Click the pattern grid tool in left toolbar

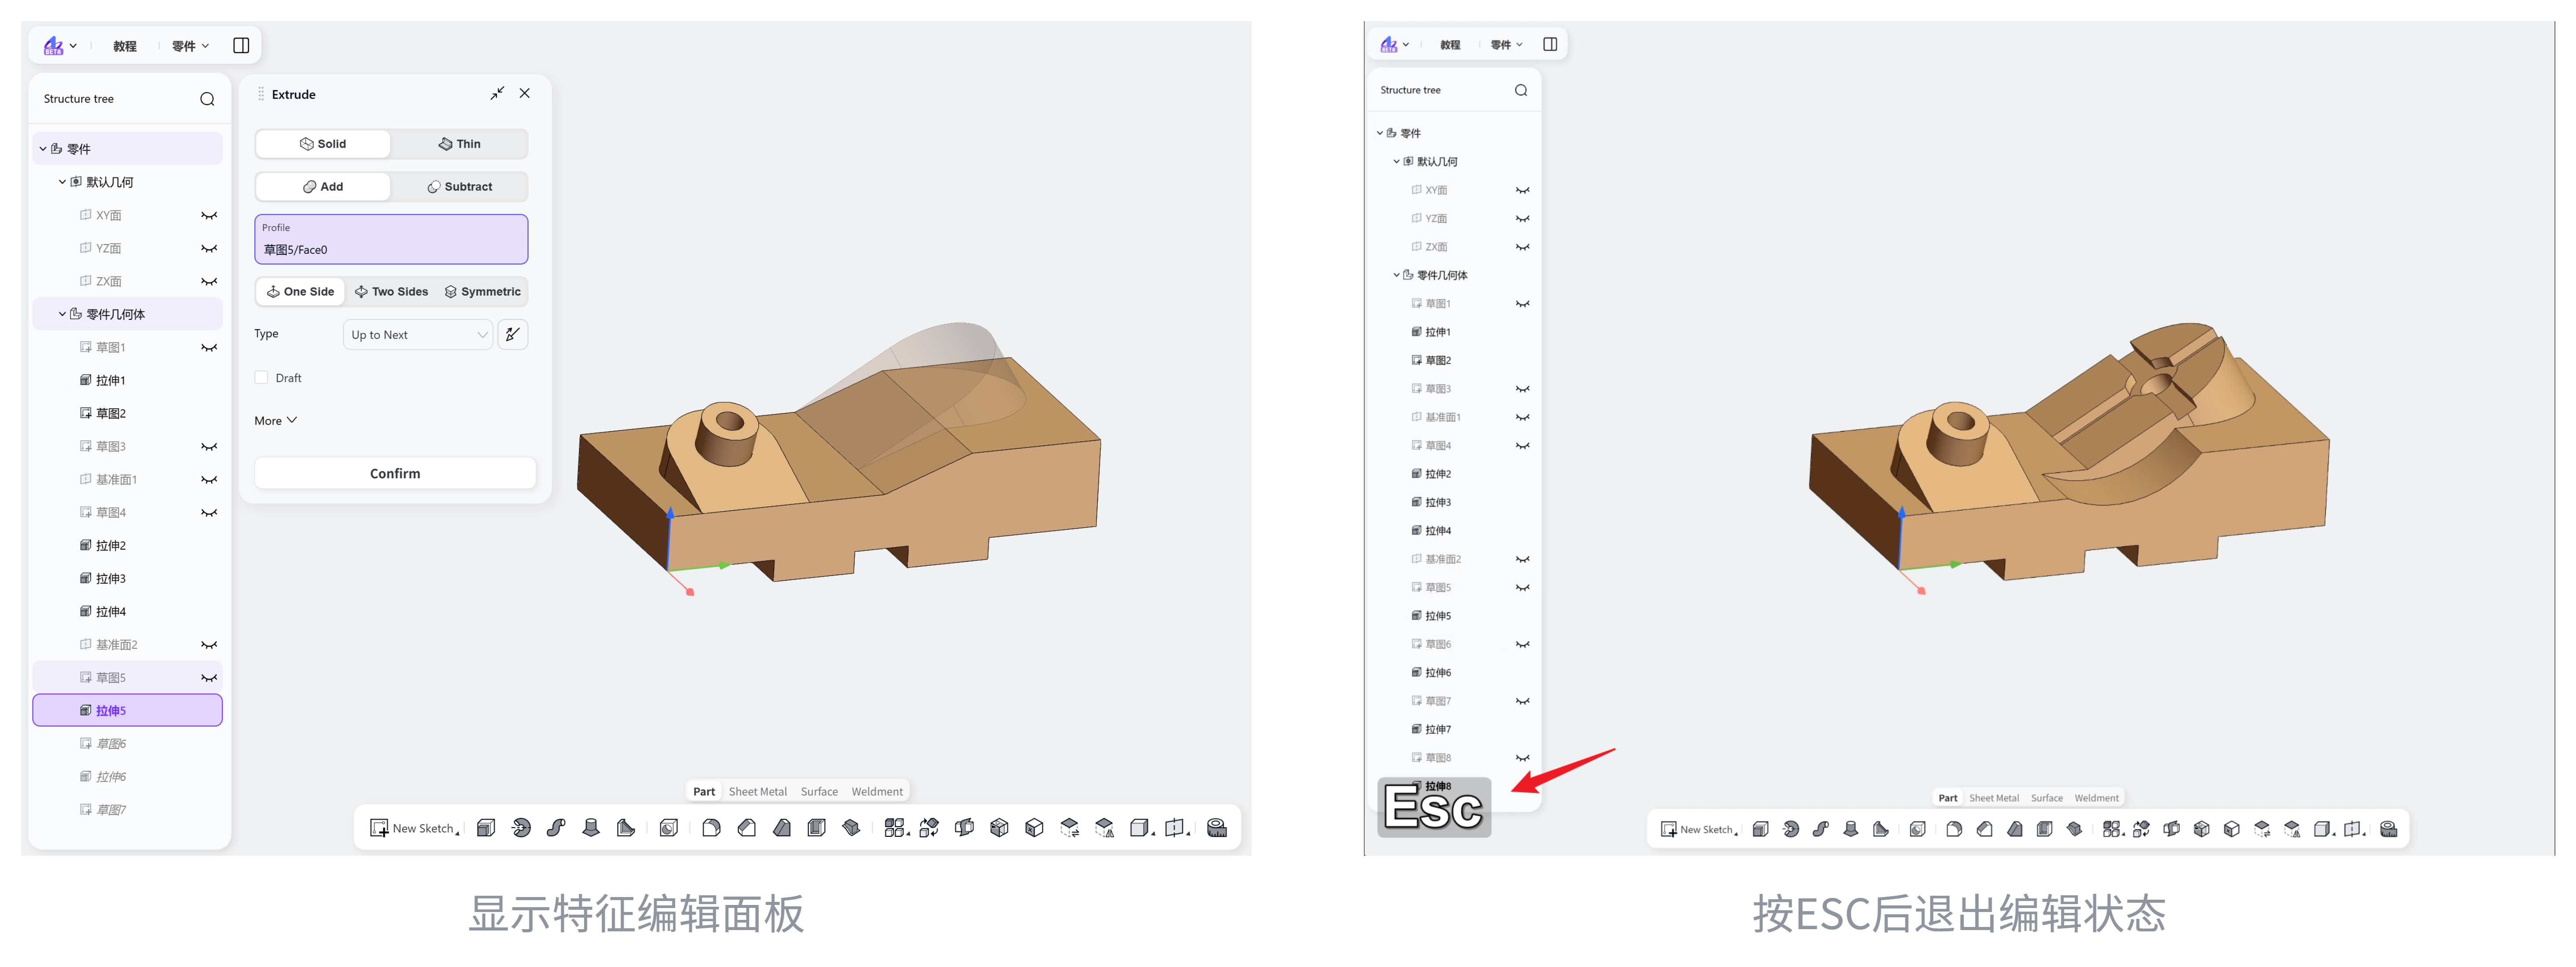pos(895,828)
